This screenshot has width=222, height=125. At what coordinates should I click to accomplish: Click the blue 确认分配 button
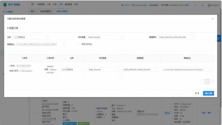pos(208,93)
